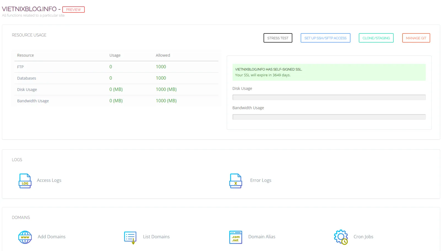Click the RESOURCE USAGE section heading
Image resolution: width=441 pixels, height=251 pixels.
click(29, 35)
